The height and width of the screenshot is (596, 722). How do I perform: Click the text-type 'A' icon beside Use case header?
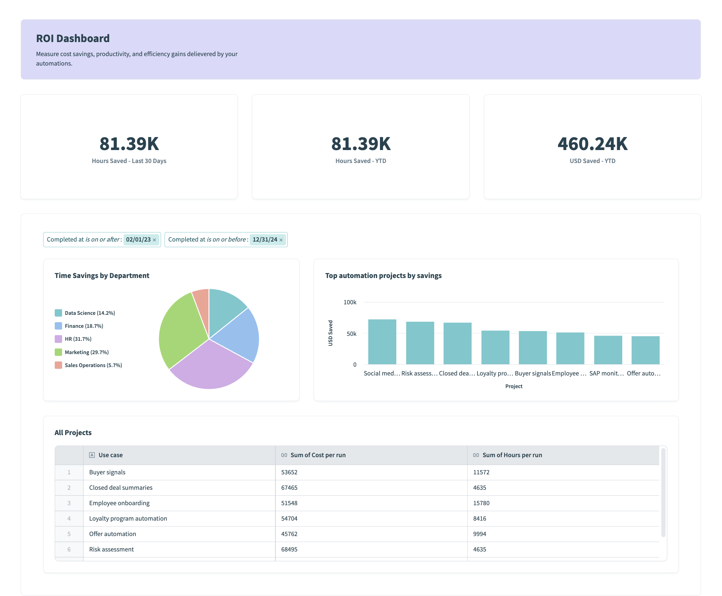92,455
